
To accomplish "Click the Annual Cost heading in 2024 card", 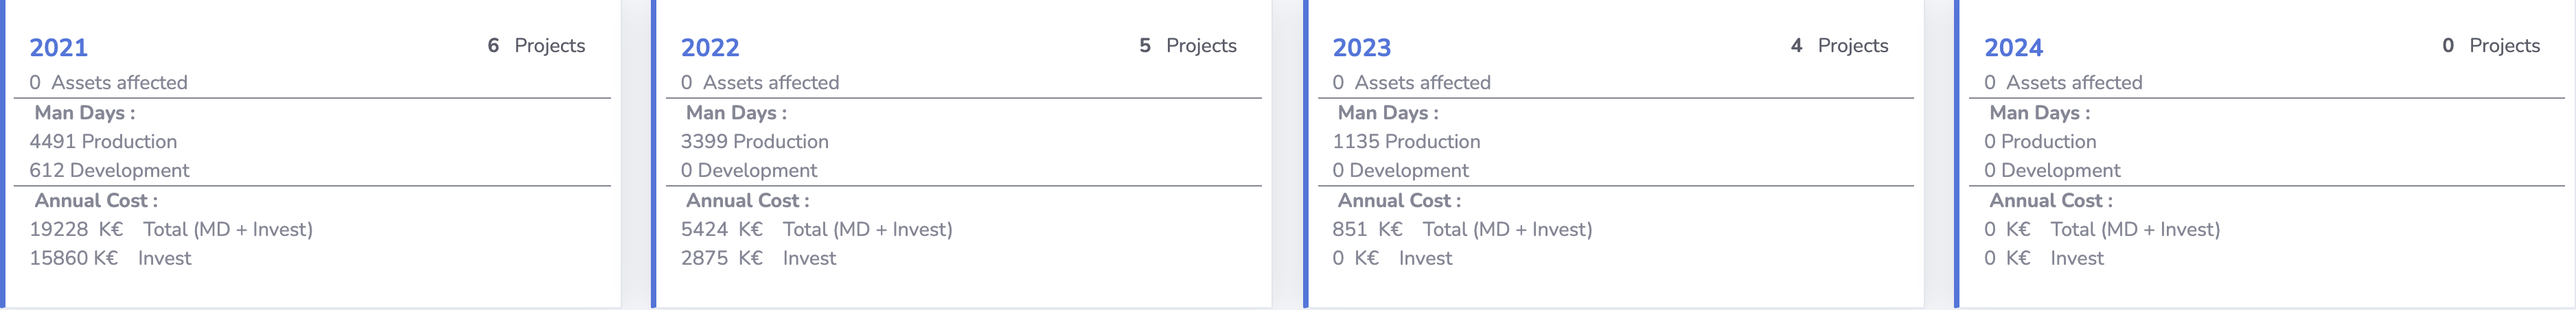I will (2051, 200).
